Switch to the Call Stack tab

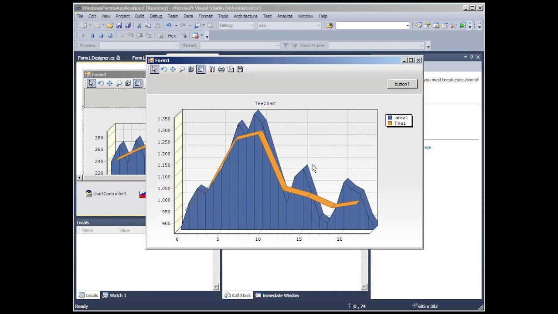click(x=238, y=295)
